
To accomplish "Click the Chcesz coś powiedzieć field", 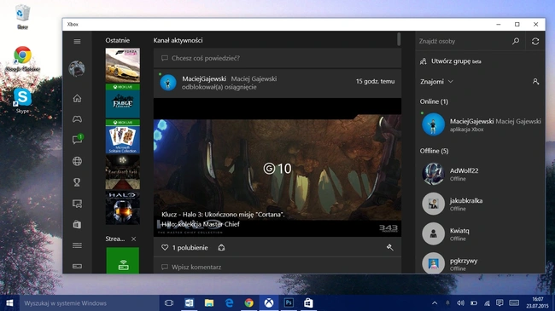I will coord(277,58).
